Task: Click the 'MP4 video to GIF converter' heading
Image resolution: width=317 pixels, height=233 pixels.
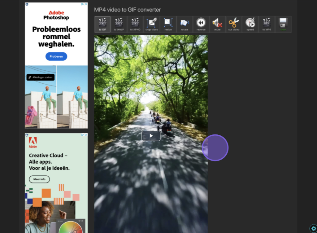Action: (127, 10)
